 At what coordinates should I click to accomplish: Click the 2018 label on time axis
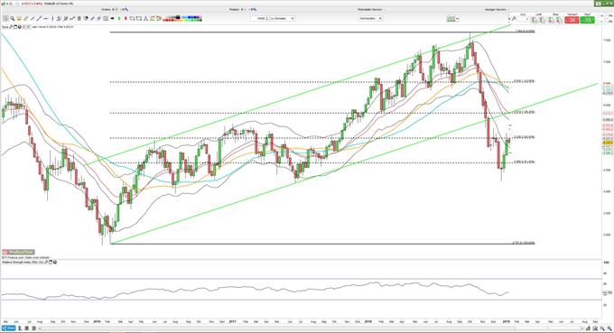click(x=368, y=321)
